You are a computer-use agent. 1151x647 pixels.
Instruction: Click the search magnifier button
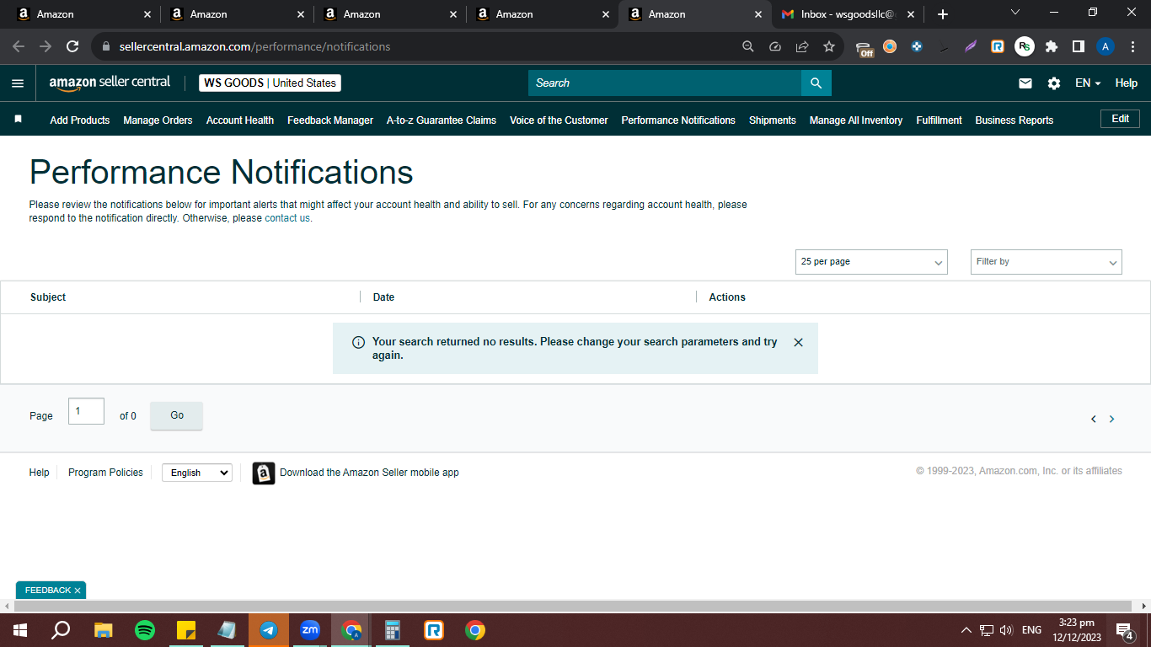[x=816, y=83]
